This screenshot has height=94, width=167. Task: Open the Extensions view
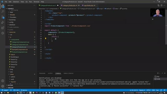pyautogui.click(x=3, y=28)
